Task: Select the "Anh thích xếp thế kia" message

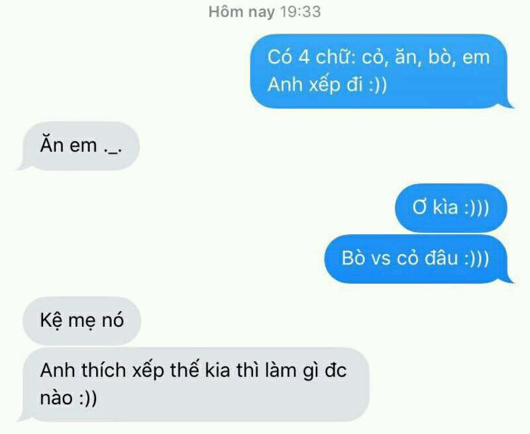Action: [193, 384]
